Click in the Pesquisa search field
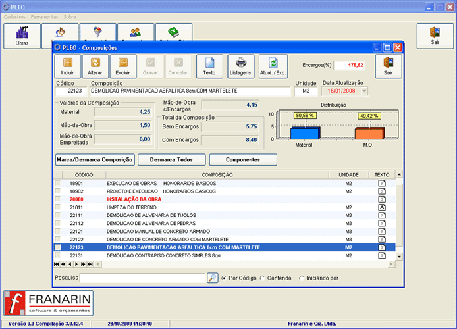This screenshot has height=329, width=457. (x=142, y=278)
